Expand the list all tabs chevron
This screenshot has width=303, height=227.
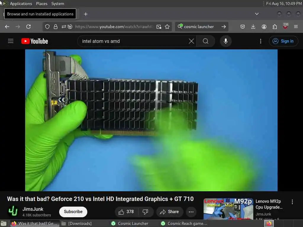[x=257, y=14]
